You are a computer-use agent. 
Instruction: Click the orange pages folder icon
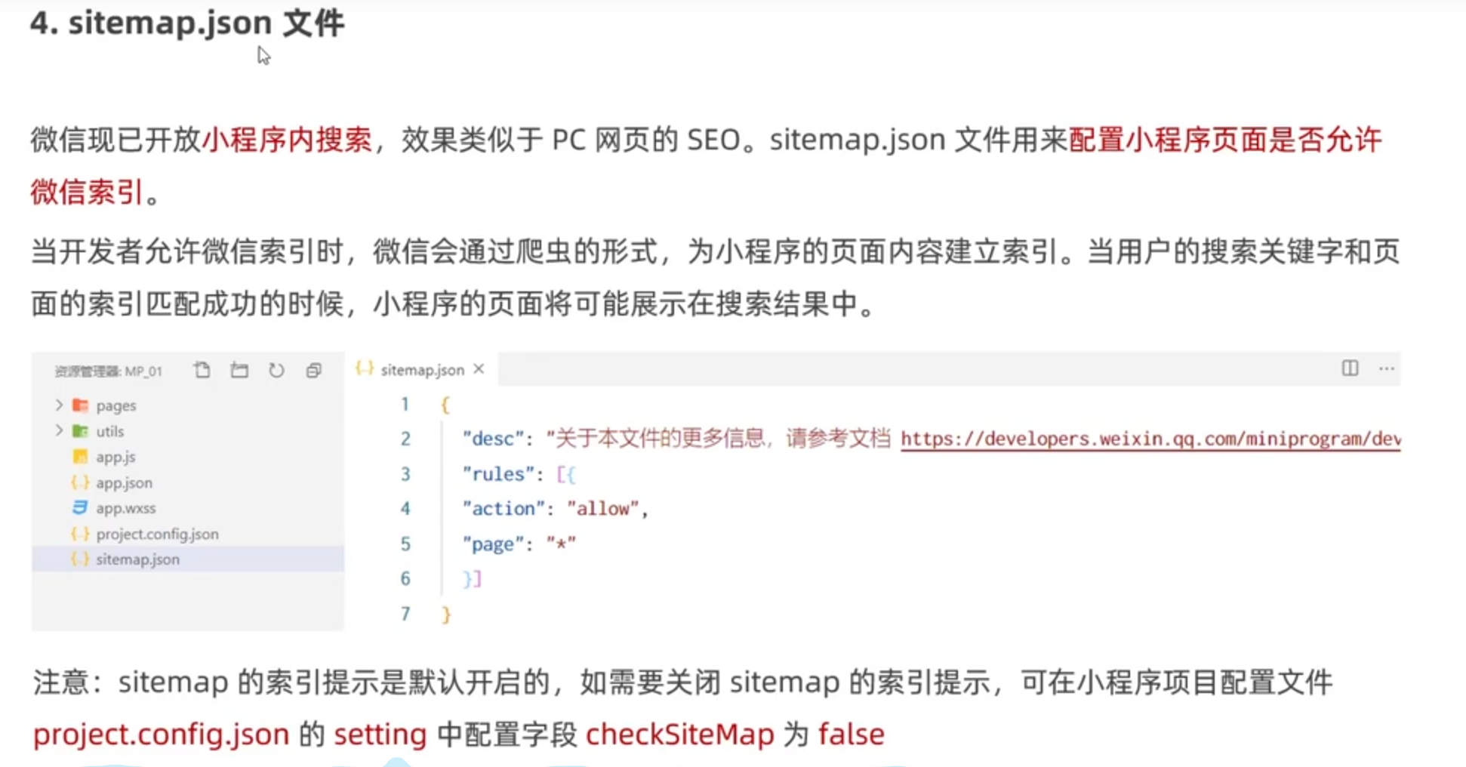(x=80, y=405)
